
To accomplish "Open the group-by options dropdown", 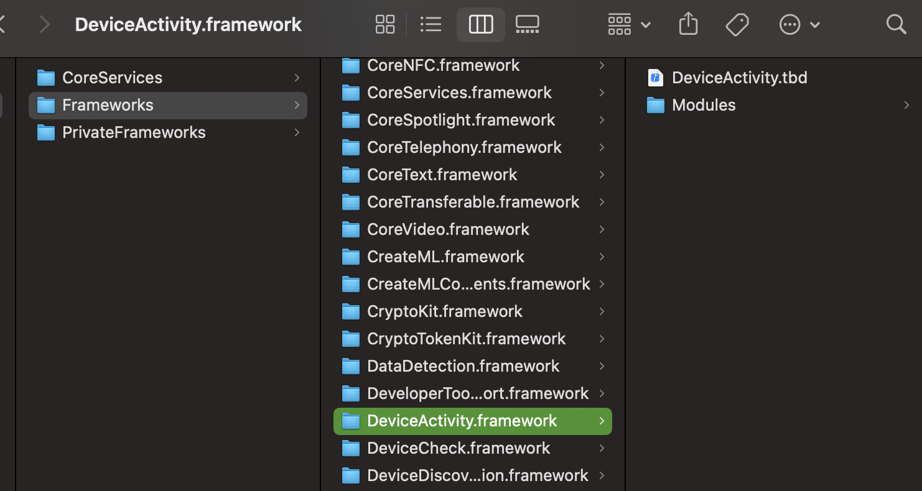I will tap(629, 25).
